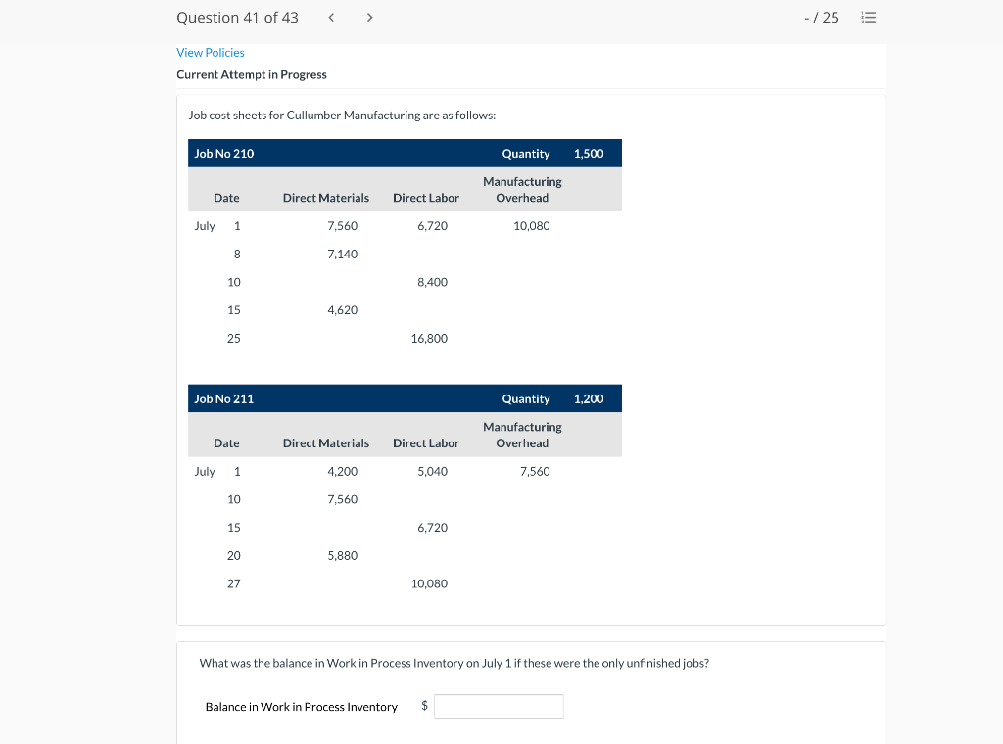Select the score text '- / 25'
Screen dimensions: 1003x744
[x=822, y=18]
